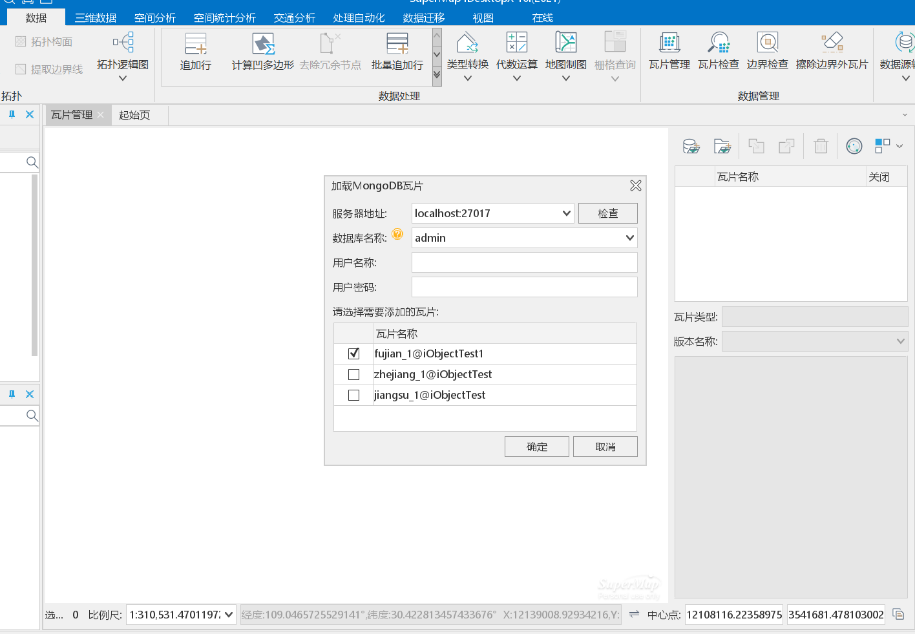Open the 视图 ribbon tab
This screenshot has height=634, width=915.
pos(483,17)
